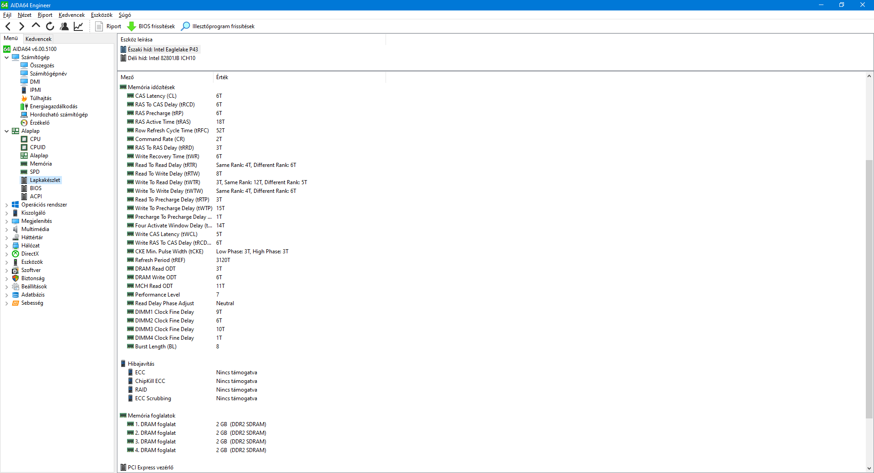Click the scroll down arrow of details list
This screenshot has width=874, height=473.
point(869,468)
